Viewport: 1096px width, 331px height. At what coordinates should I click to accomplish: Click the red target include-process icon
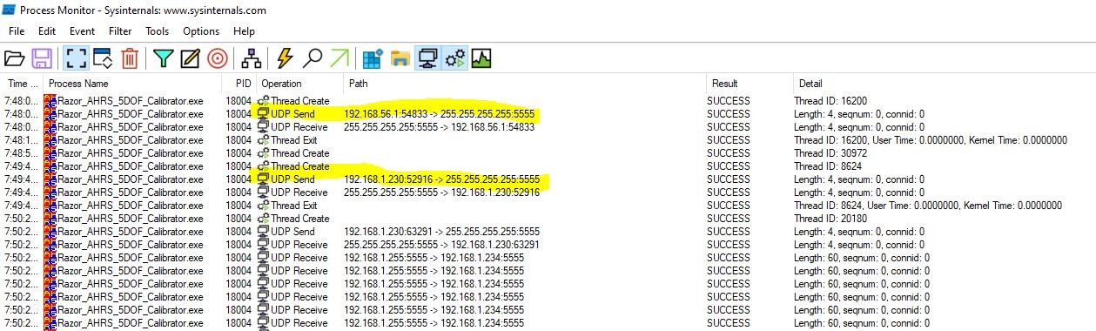coord(218,58)
